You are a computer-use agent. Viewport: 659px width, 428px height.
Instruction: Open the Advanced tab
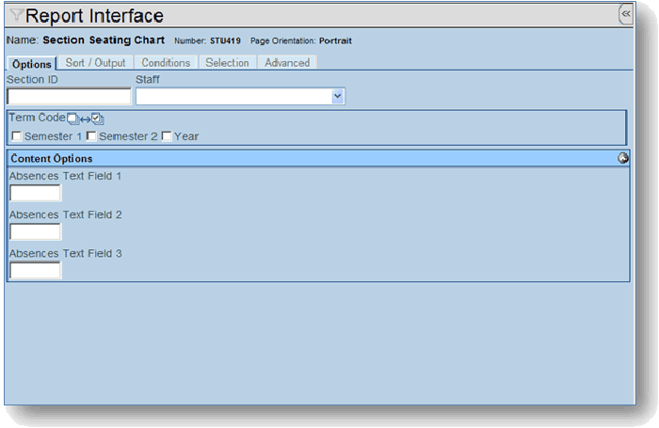287,63
